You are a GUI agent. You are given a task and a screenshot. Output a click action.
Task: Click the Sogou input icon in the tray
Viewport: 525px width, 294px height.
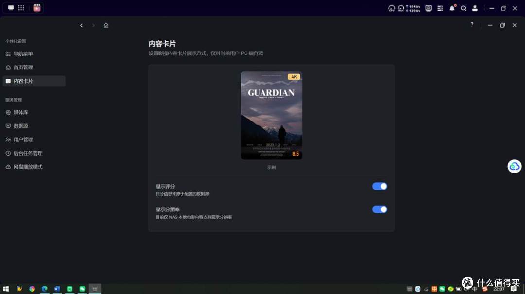click(x=485, y=289)
